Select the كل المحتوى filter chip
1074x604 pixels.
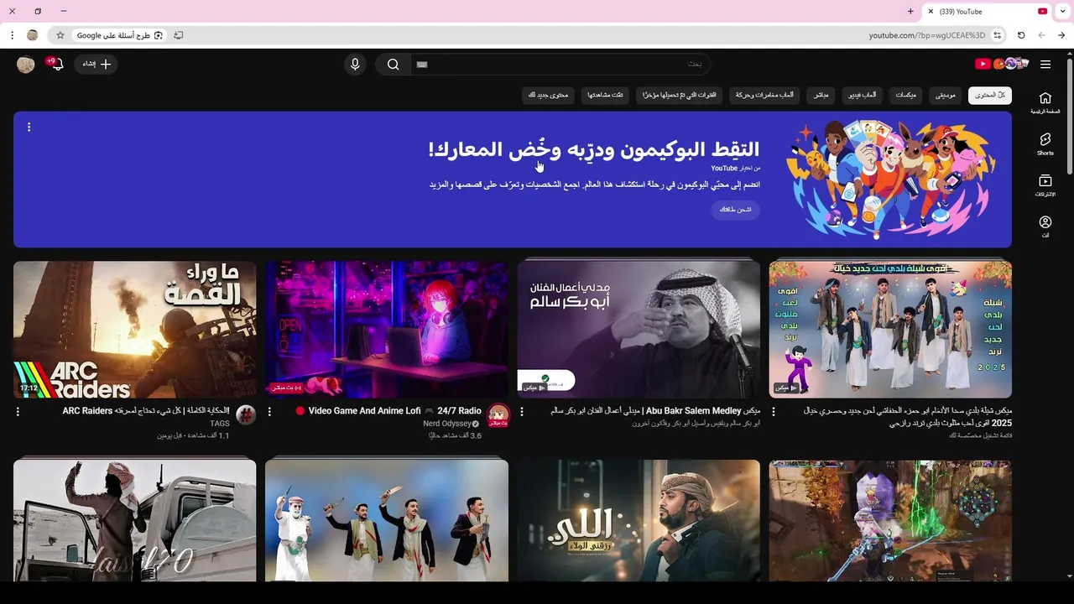point(990,95)
